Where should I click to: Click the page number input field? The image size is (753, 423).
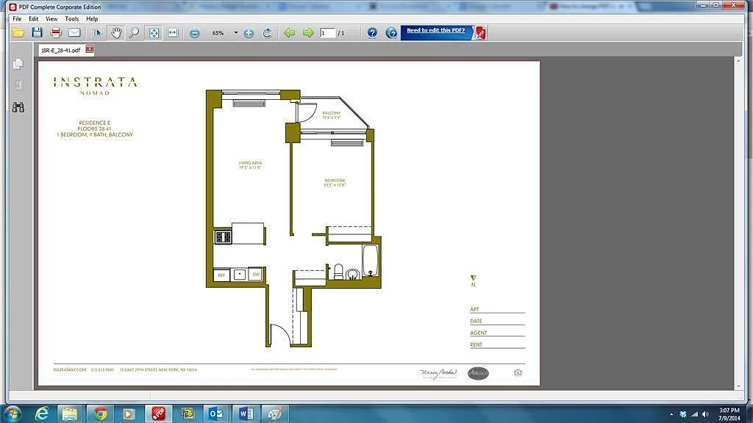coord(328,33)
